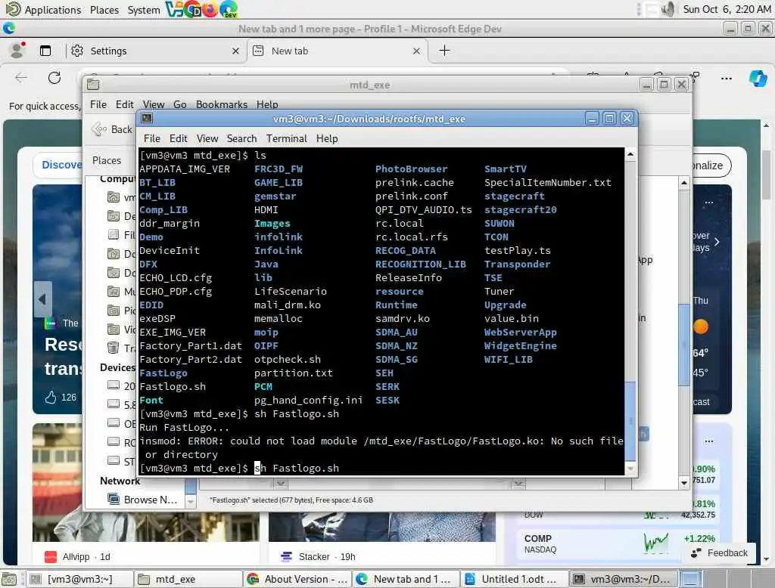775x588 pixels.
Task: Open Terminal window's Help menu
Action: pos(327,139)
